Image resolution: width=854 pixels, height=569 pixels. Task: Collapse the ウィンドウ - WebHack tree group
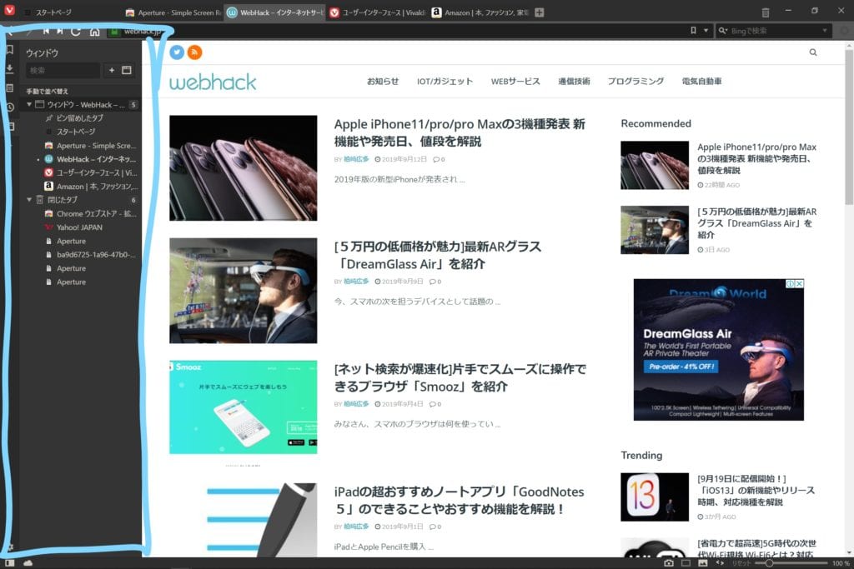point(29,104)
